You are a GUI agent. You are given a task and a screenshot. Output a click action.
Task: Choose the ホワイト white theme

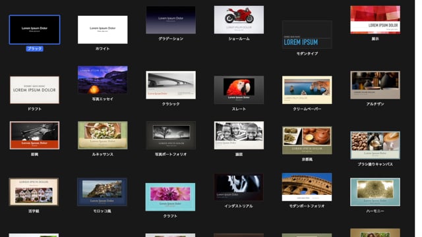103,30
